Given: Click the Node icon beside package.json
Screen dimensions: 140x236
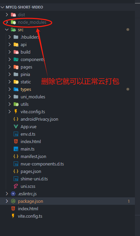Looking at the screenshot, I should pyautogui.click(x=13, y=201).
